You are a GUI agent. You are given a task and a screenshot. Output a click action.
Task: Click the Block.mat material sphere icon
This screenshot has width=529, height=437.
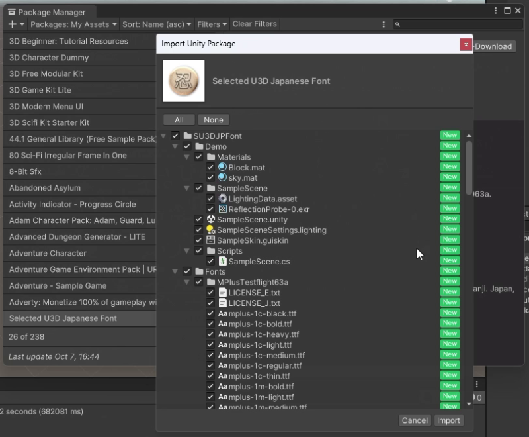tap(223, 168)
